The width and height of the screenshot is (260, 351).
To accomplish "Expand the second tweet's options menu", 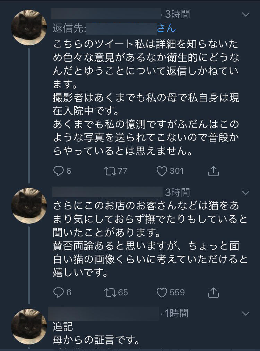I will (245, 192).
